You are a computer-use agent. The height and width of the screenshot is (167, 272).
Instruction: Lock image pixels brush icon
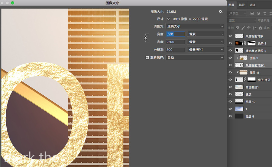click(x=243, y=28)
